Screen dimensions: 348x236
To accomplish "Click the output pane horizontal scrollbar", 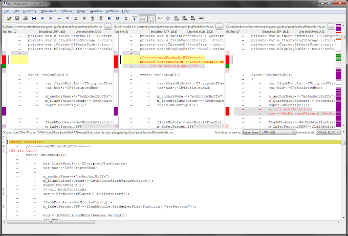I will (x=171, y=222).
